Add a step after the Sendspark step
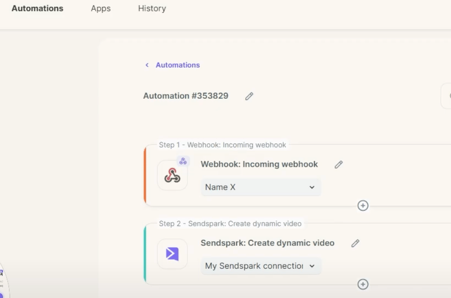This screenshot has height=298, width=451. [x=363, y=284]
